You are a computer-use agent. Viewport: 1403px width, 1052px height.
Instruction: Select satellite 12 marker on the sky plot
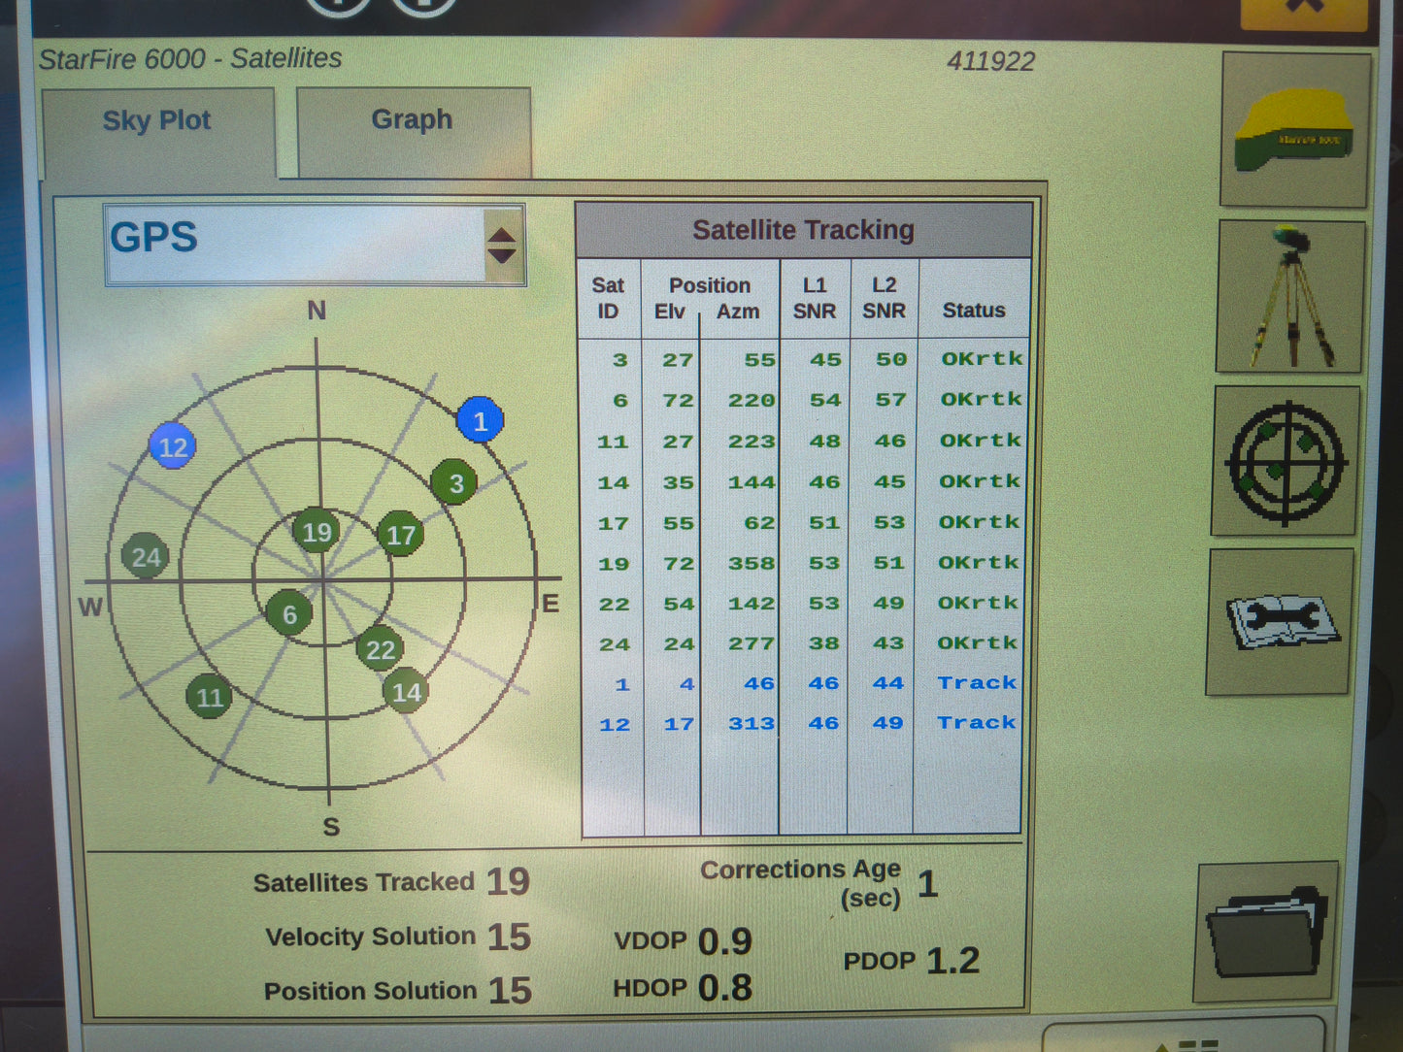point(173,447)
